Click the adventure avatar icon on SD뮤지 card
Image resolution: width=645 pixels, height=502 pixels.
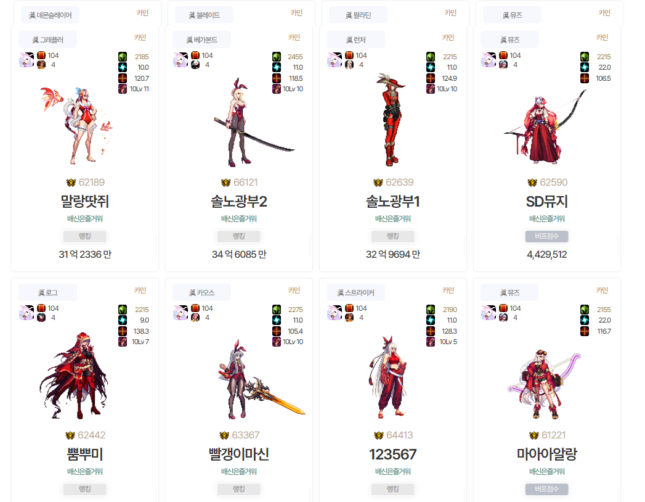click(x=489, y=60)
